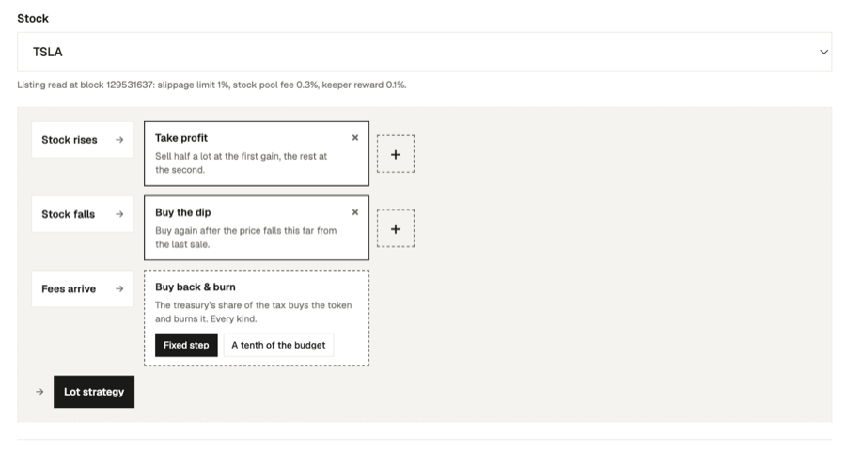Viewport: 846px width, 450px height.
Task: Remove the Take profit card with its X
Action: [355, 138]
